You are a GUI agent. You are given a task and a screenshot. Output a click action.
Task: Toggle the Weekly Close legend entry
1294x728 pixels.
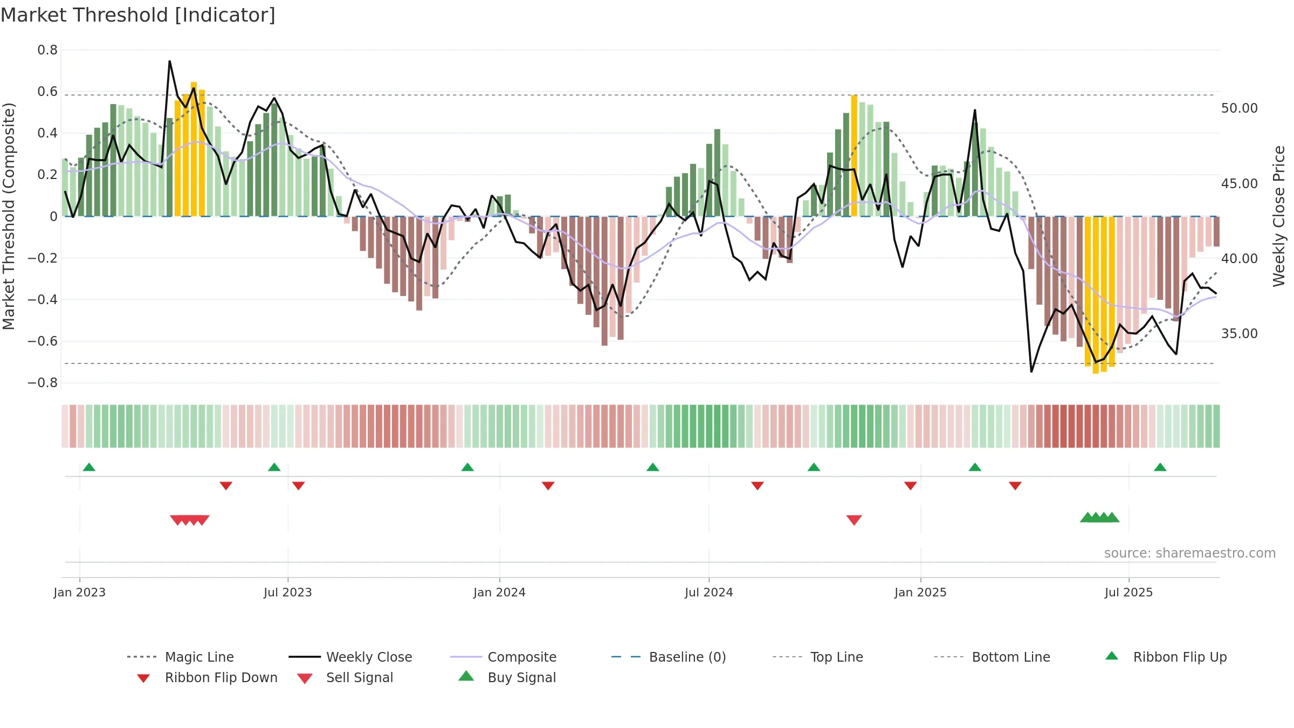click(x=350, y=657)
